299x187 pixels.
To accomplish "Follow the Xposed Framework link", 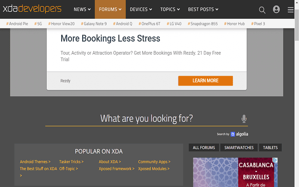I will tap(116, 169).
